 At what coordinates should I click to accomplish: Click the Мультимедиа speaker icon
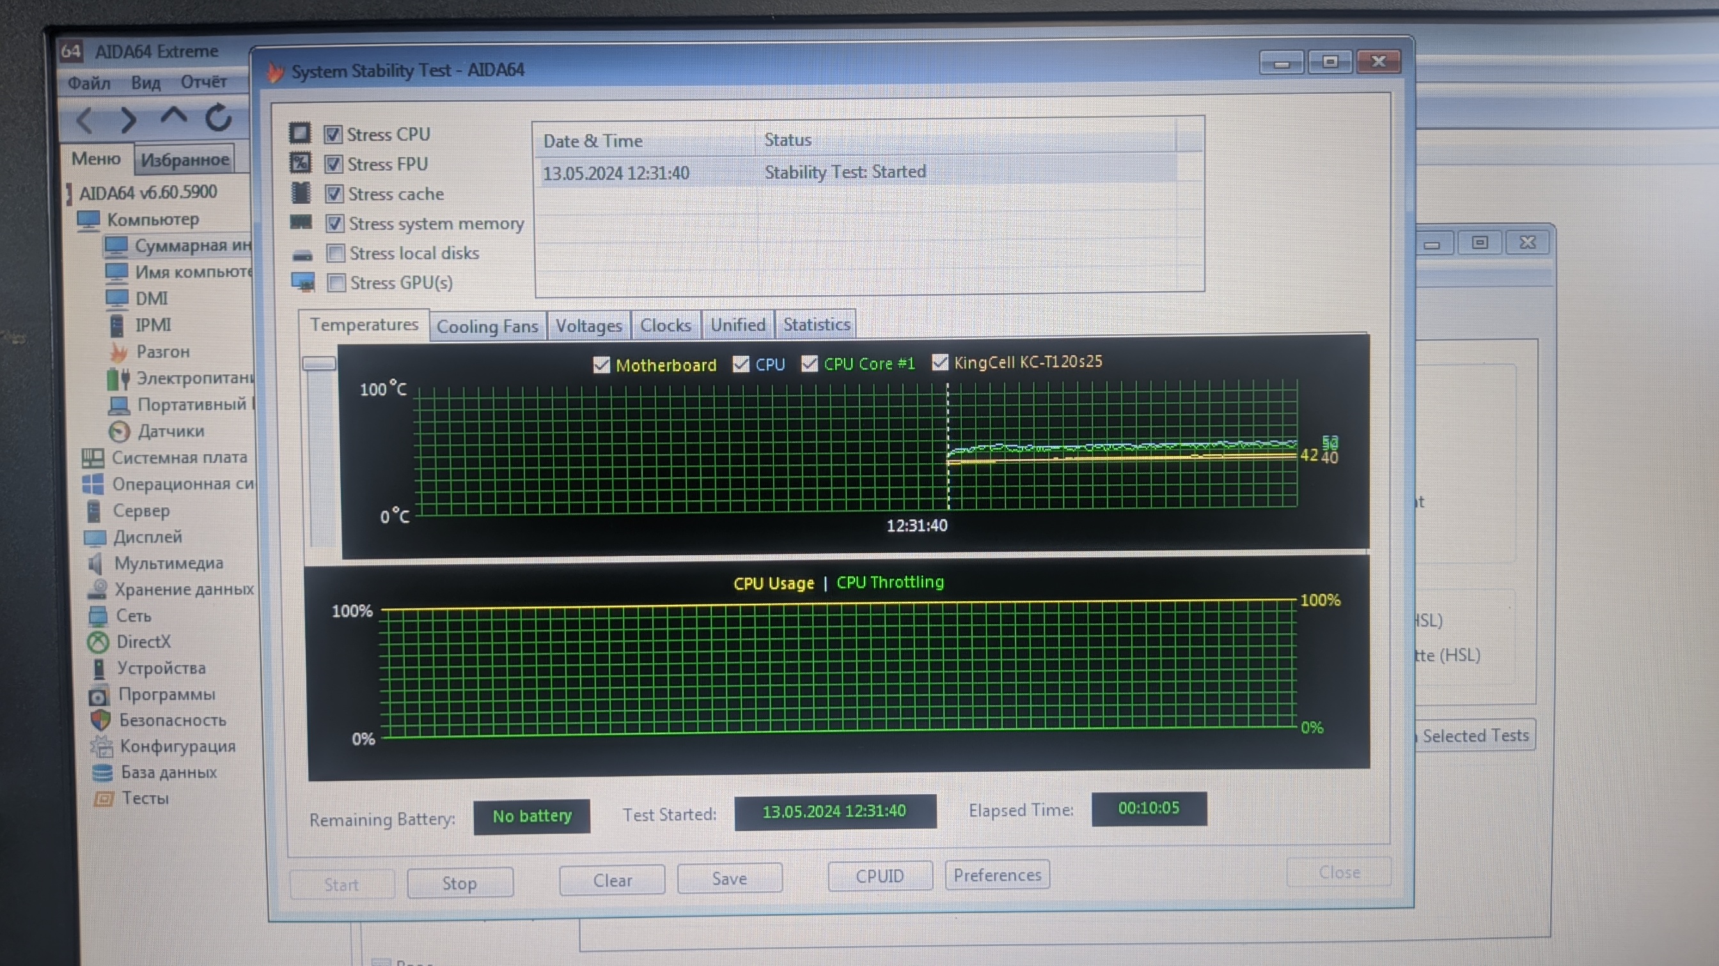pyautogui.click(x=95, y=563)
